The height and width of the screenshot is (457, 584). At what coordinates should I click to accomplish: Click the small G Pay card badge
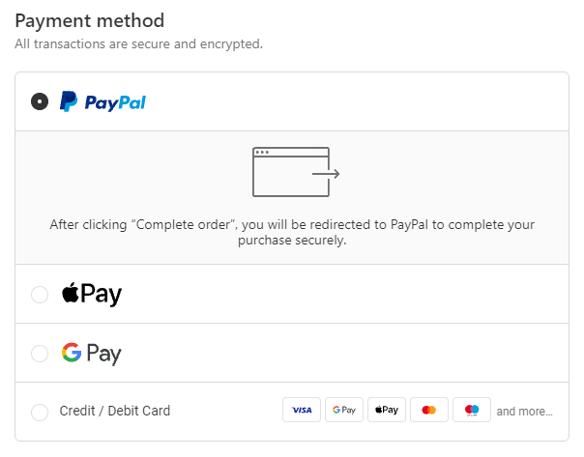click(x=344, y=411)
